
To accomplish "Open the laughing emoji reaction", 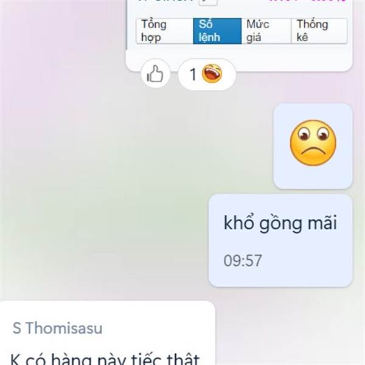I will coord(212,74).
